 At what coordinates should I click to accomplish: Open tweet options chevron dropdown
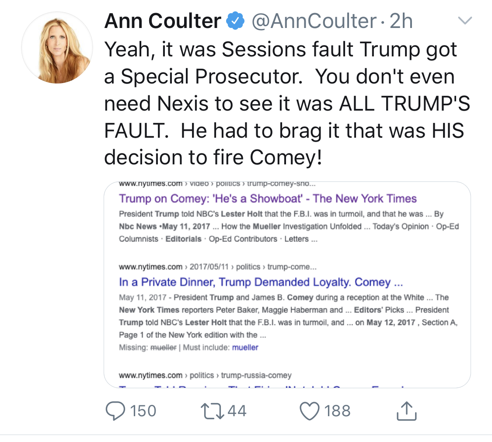pyautogui.click(x=464, y=21)
